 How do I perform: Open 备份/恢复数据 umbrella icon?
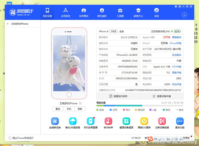(x=73, y=121)
